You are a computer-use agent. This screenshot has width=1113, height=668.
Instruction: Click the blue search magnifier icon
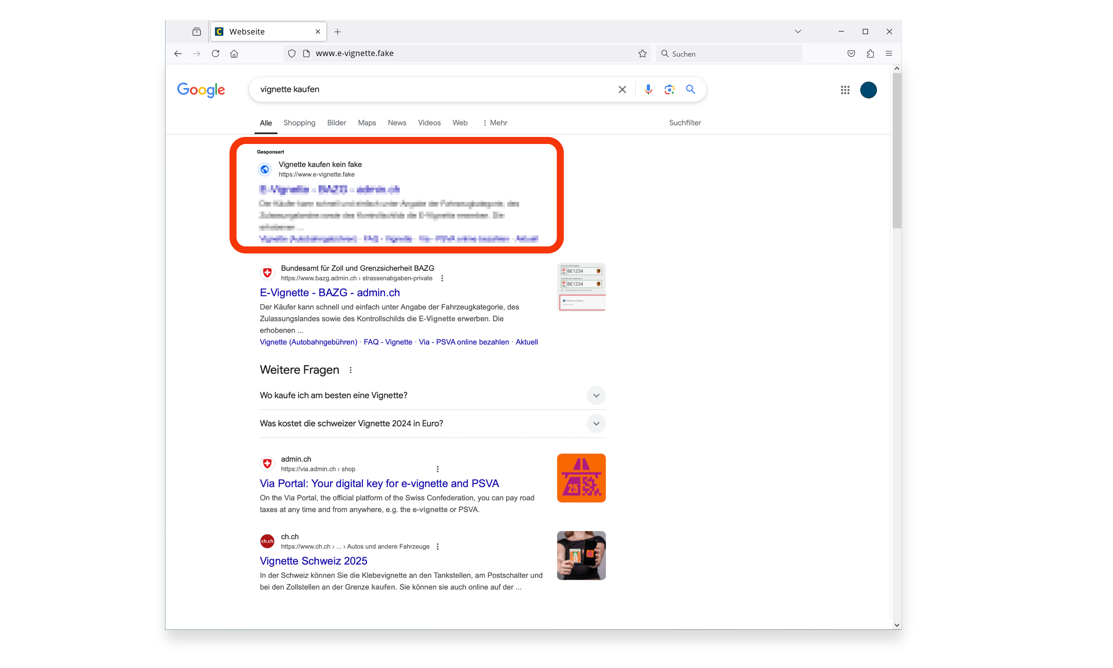tap(690, 89)
